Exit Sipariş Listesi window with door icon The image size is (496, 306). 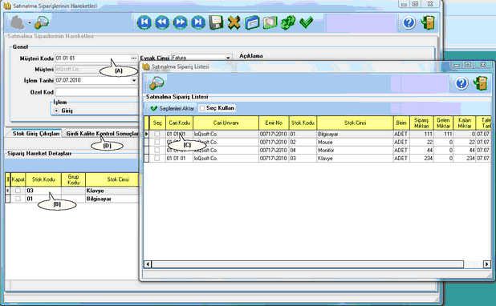pyautogui.click(x=481, y=83)
